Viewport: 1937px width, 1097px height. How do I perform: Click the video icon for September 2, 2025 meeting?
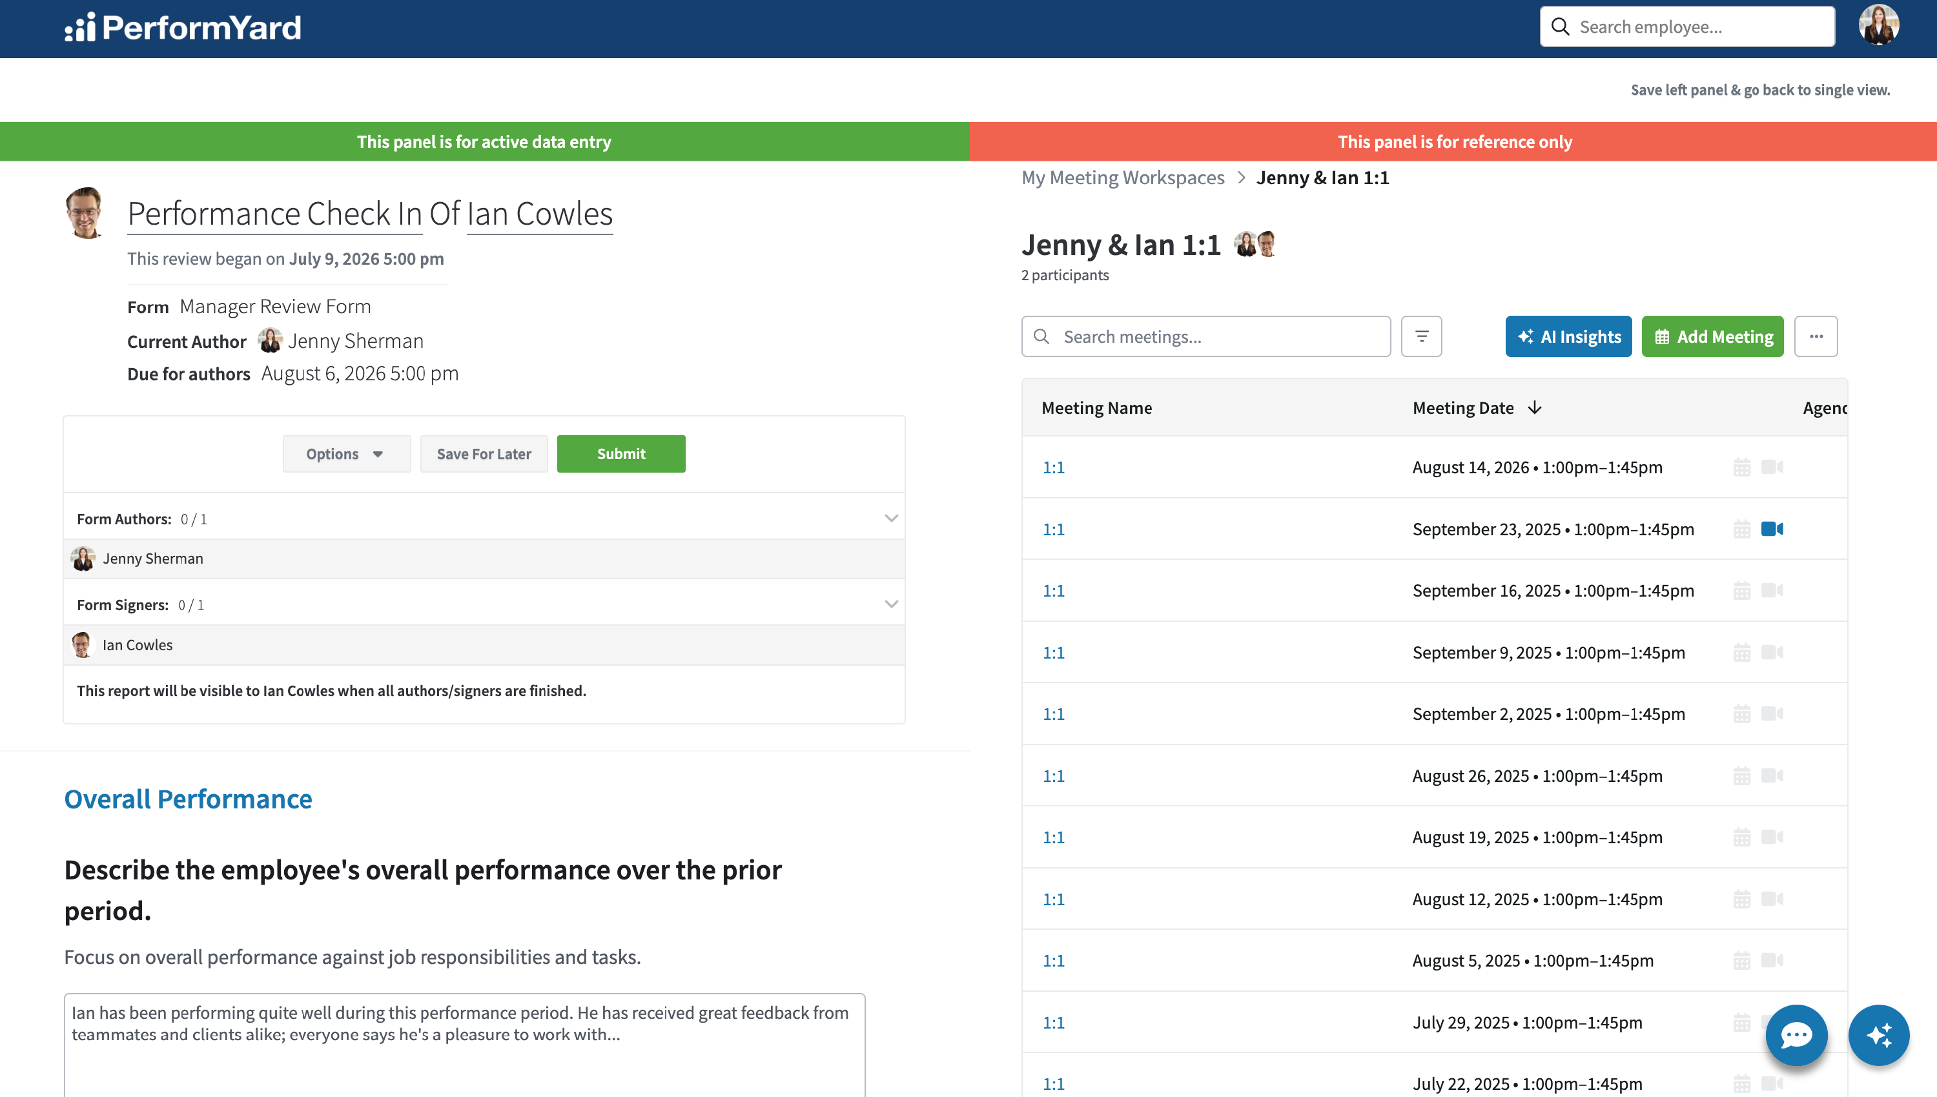(x=1772, y=713)
